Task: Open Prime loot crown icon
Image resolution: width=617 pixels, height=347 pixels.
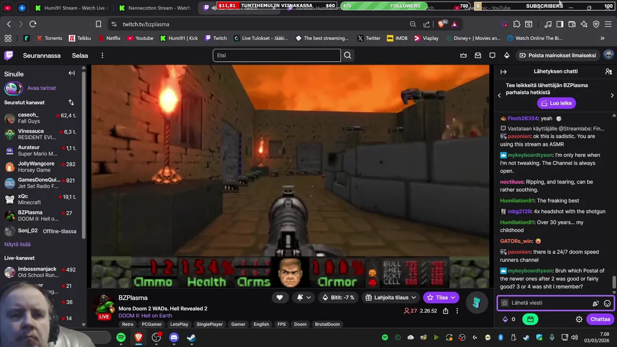Action: [x=463, y=55]
